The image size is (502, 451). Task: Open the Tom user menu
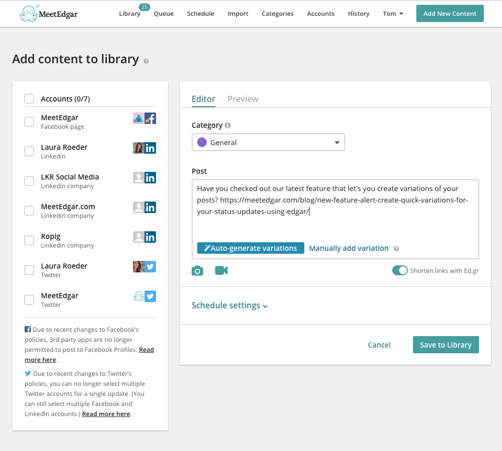pos(393,13)
